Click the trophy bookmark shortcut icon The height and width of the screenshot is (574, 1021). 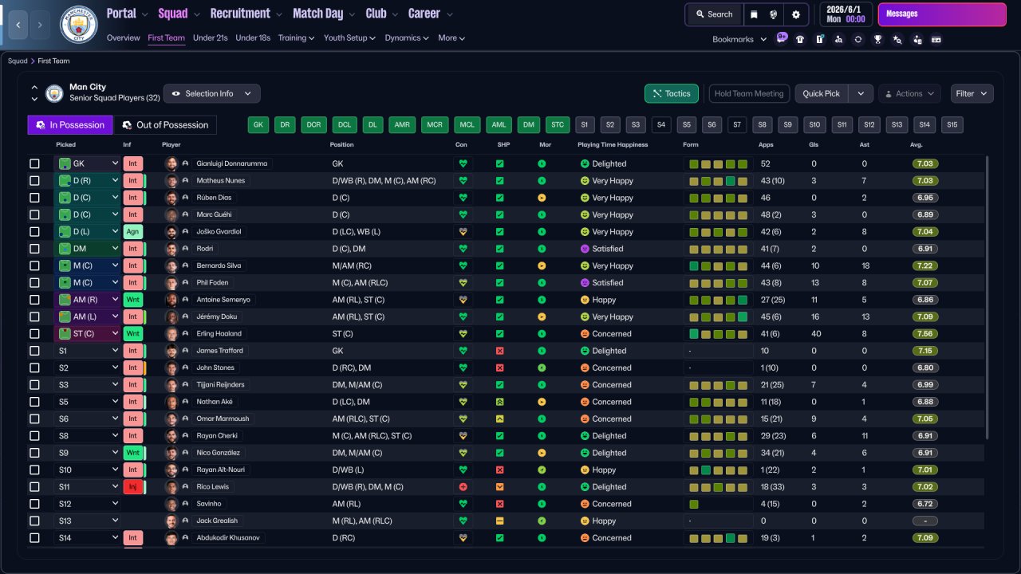(x=877, y=39)
